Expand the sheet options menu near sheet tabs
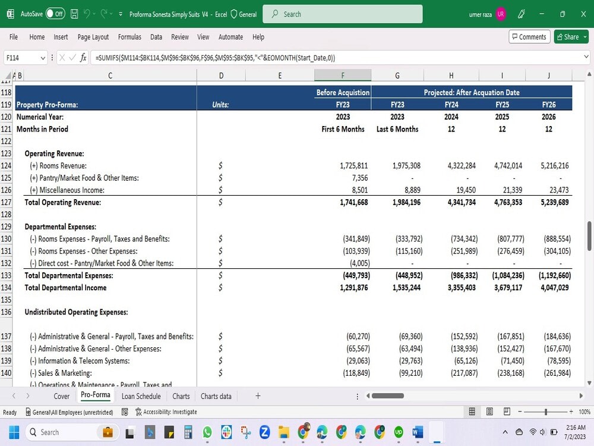Image resolution: width=594 pixels, height=446 pixels. click(x=357, y=395)
